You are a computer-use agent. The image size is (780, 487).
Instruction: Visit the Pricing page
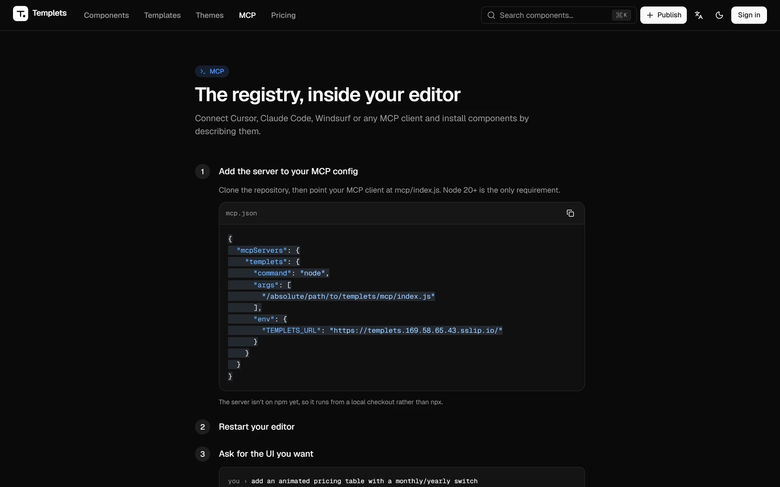(x=283, y=15)
